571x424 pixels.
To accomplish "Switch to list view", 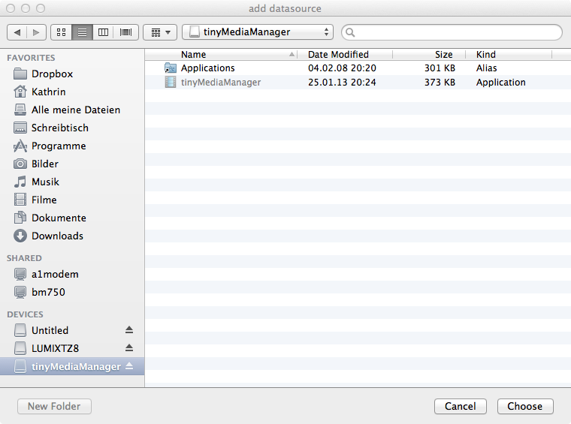I will (83, 32).
